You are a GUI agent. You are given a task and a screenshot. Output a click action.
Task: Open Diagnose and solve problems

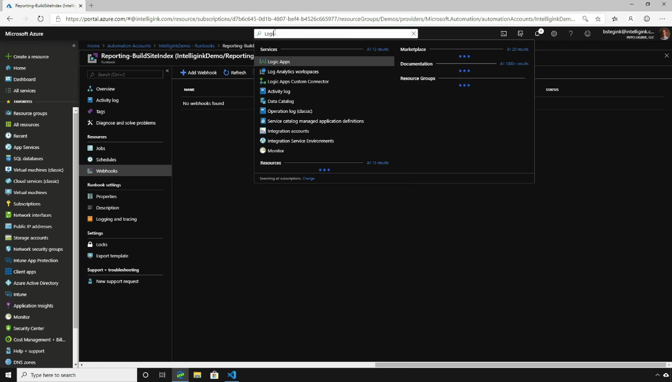click(126, 123)
